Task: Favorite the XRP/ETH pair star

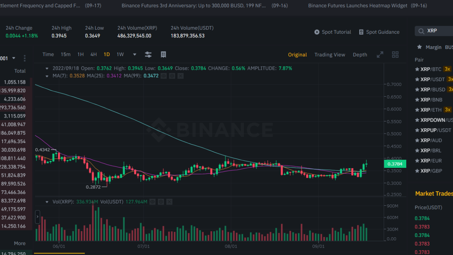Action: click(x=417, y=110)
